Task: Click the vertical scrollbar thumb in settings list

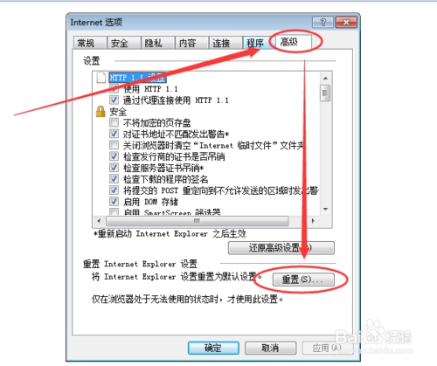Action: tap(325, 93)
